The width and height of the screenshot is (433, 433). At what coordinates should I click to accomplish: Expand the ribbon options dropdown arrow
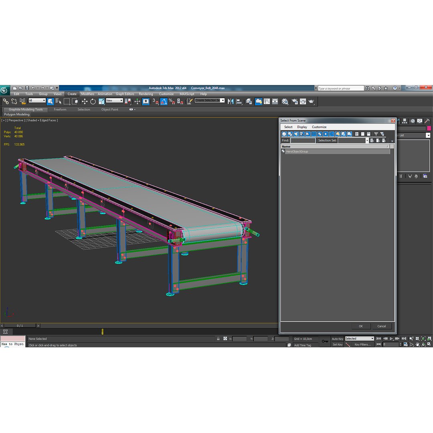click(x=134, y=109)
